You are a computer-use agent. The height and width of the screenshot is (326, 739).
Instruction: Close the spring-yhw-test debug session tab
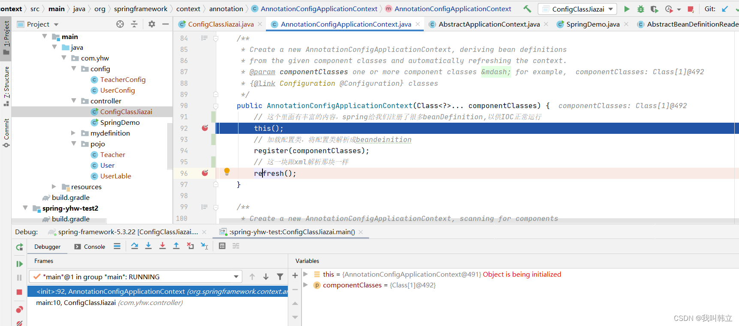pyautogui.click(x=361, y=232)
